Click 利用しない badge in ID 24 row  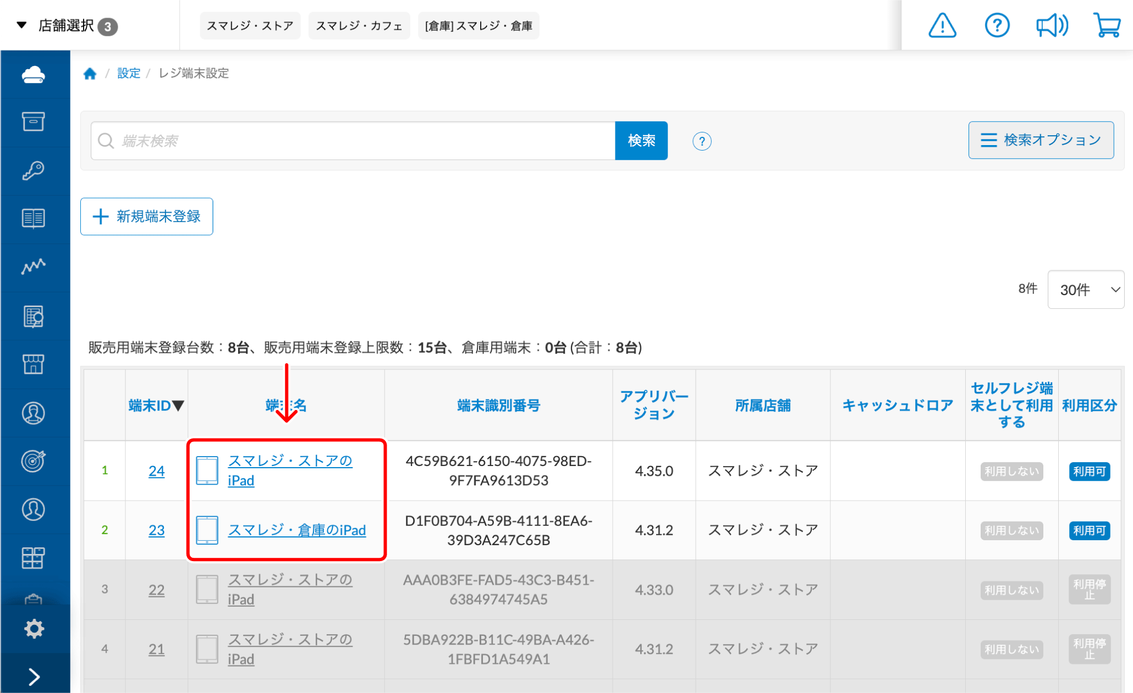(x=1011, y=471)
